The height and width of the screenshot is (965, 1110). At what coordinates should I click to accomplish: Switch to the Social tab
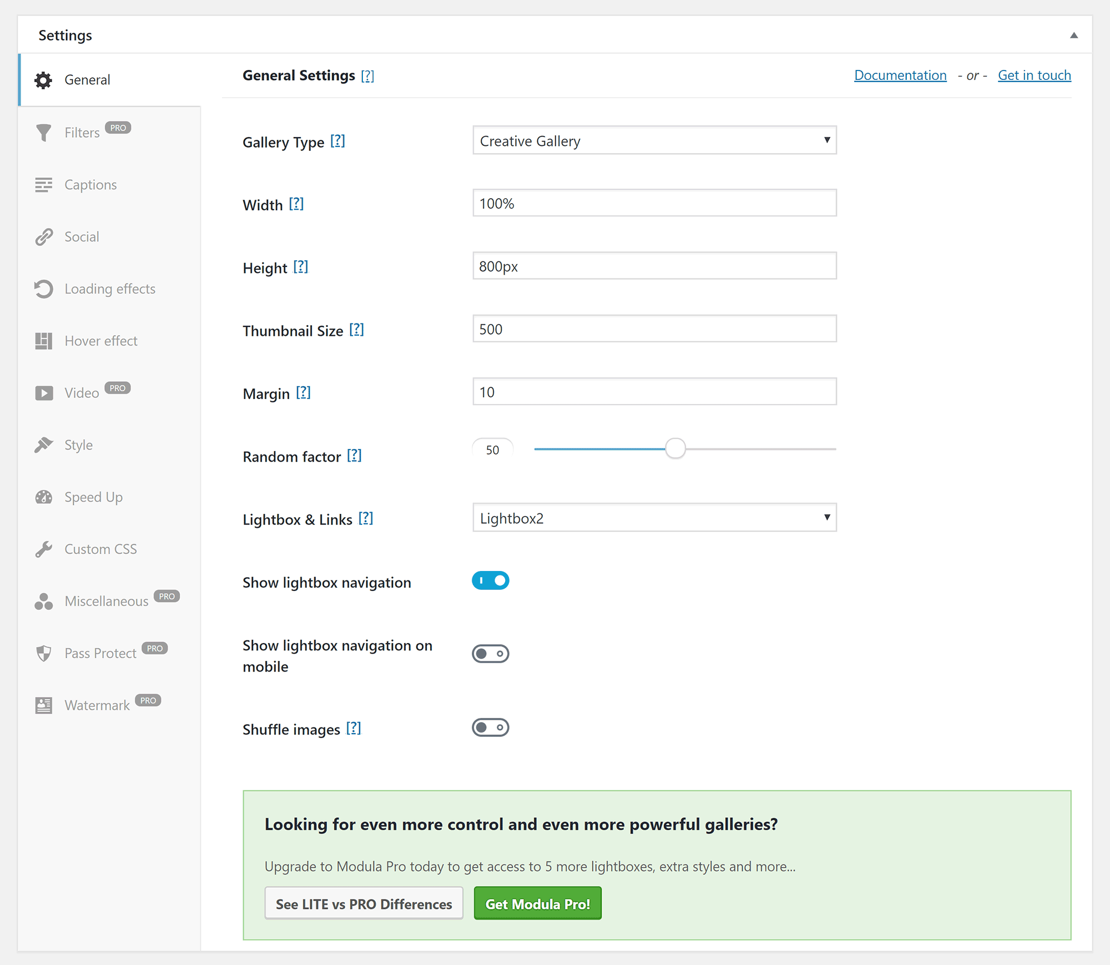tap(110, 237)
